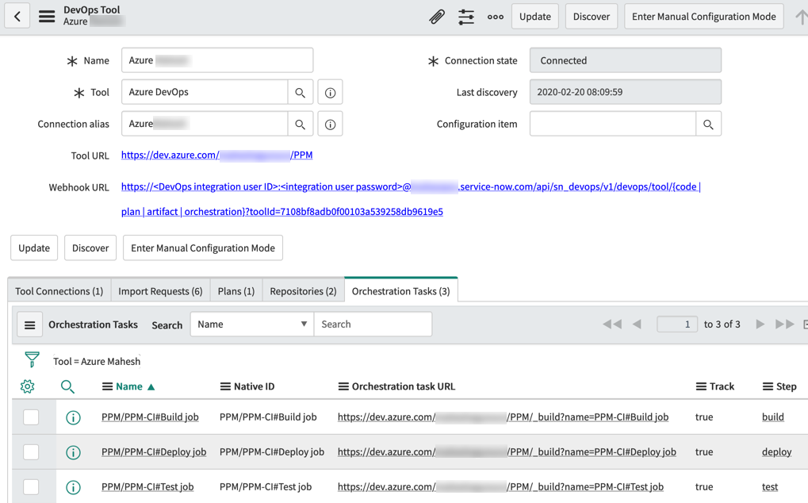Go back using the header back arrow
The width and height of the screenshot is (808, 503).
[17, 16]
